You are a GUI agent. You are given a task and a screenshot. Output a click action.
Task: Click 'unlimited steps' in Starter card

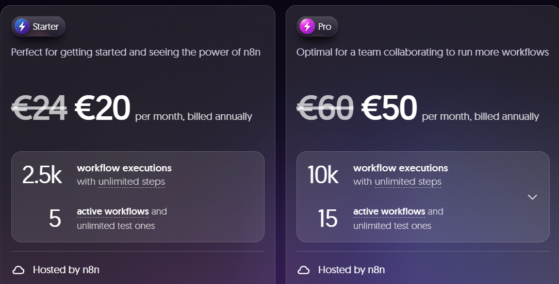[x=131, y=182]
